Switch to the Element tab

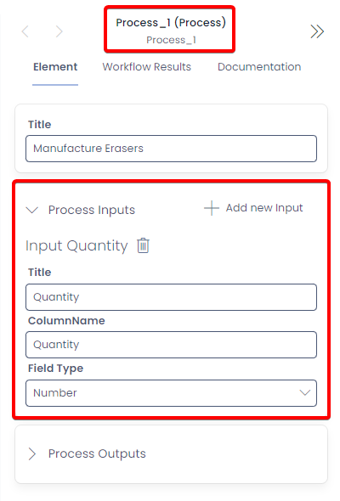55,67
